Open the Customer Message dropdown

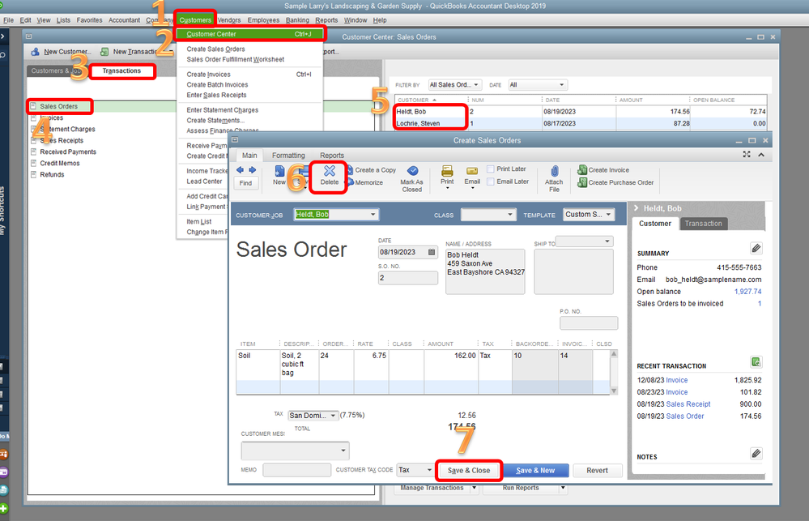(343, 451)
